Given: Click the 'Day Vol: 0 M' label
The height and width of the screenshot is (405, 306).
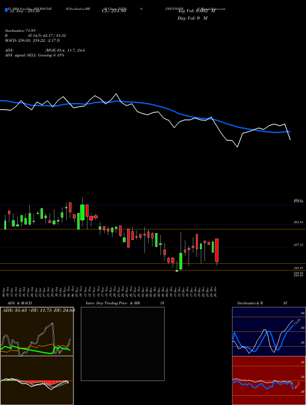Looking at the screenshot, I should click(192, 18).
